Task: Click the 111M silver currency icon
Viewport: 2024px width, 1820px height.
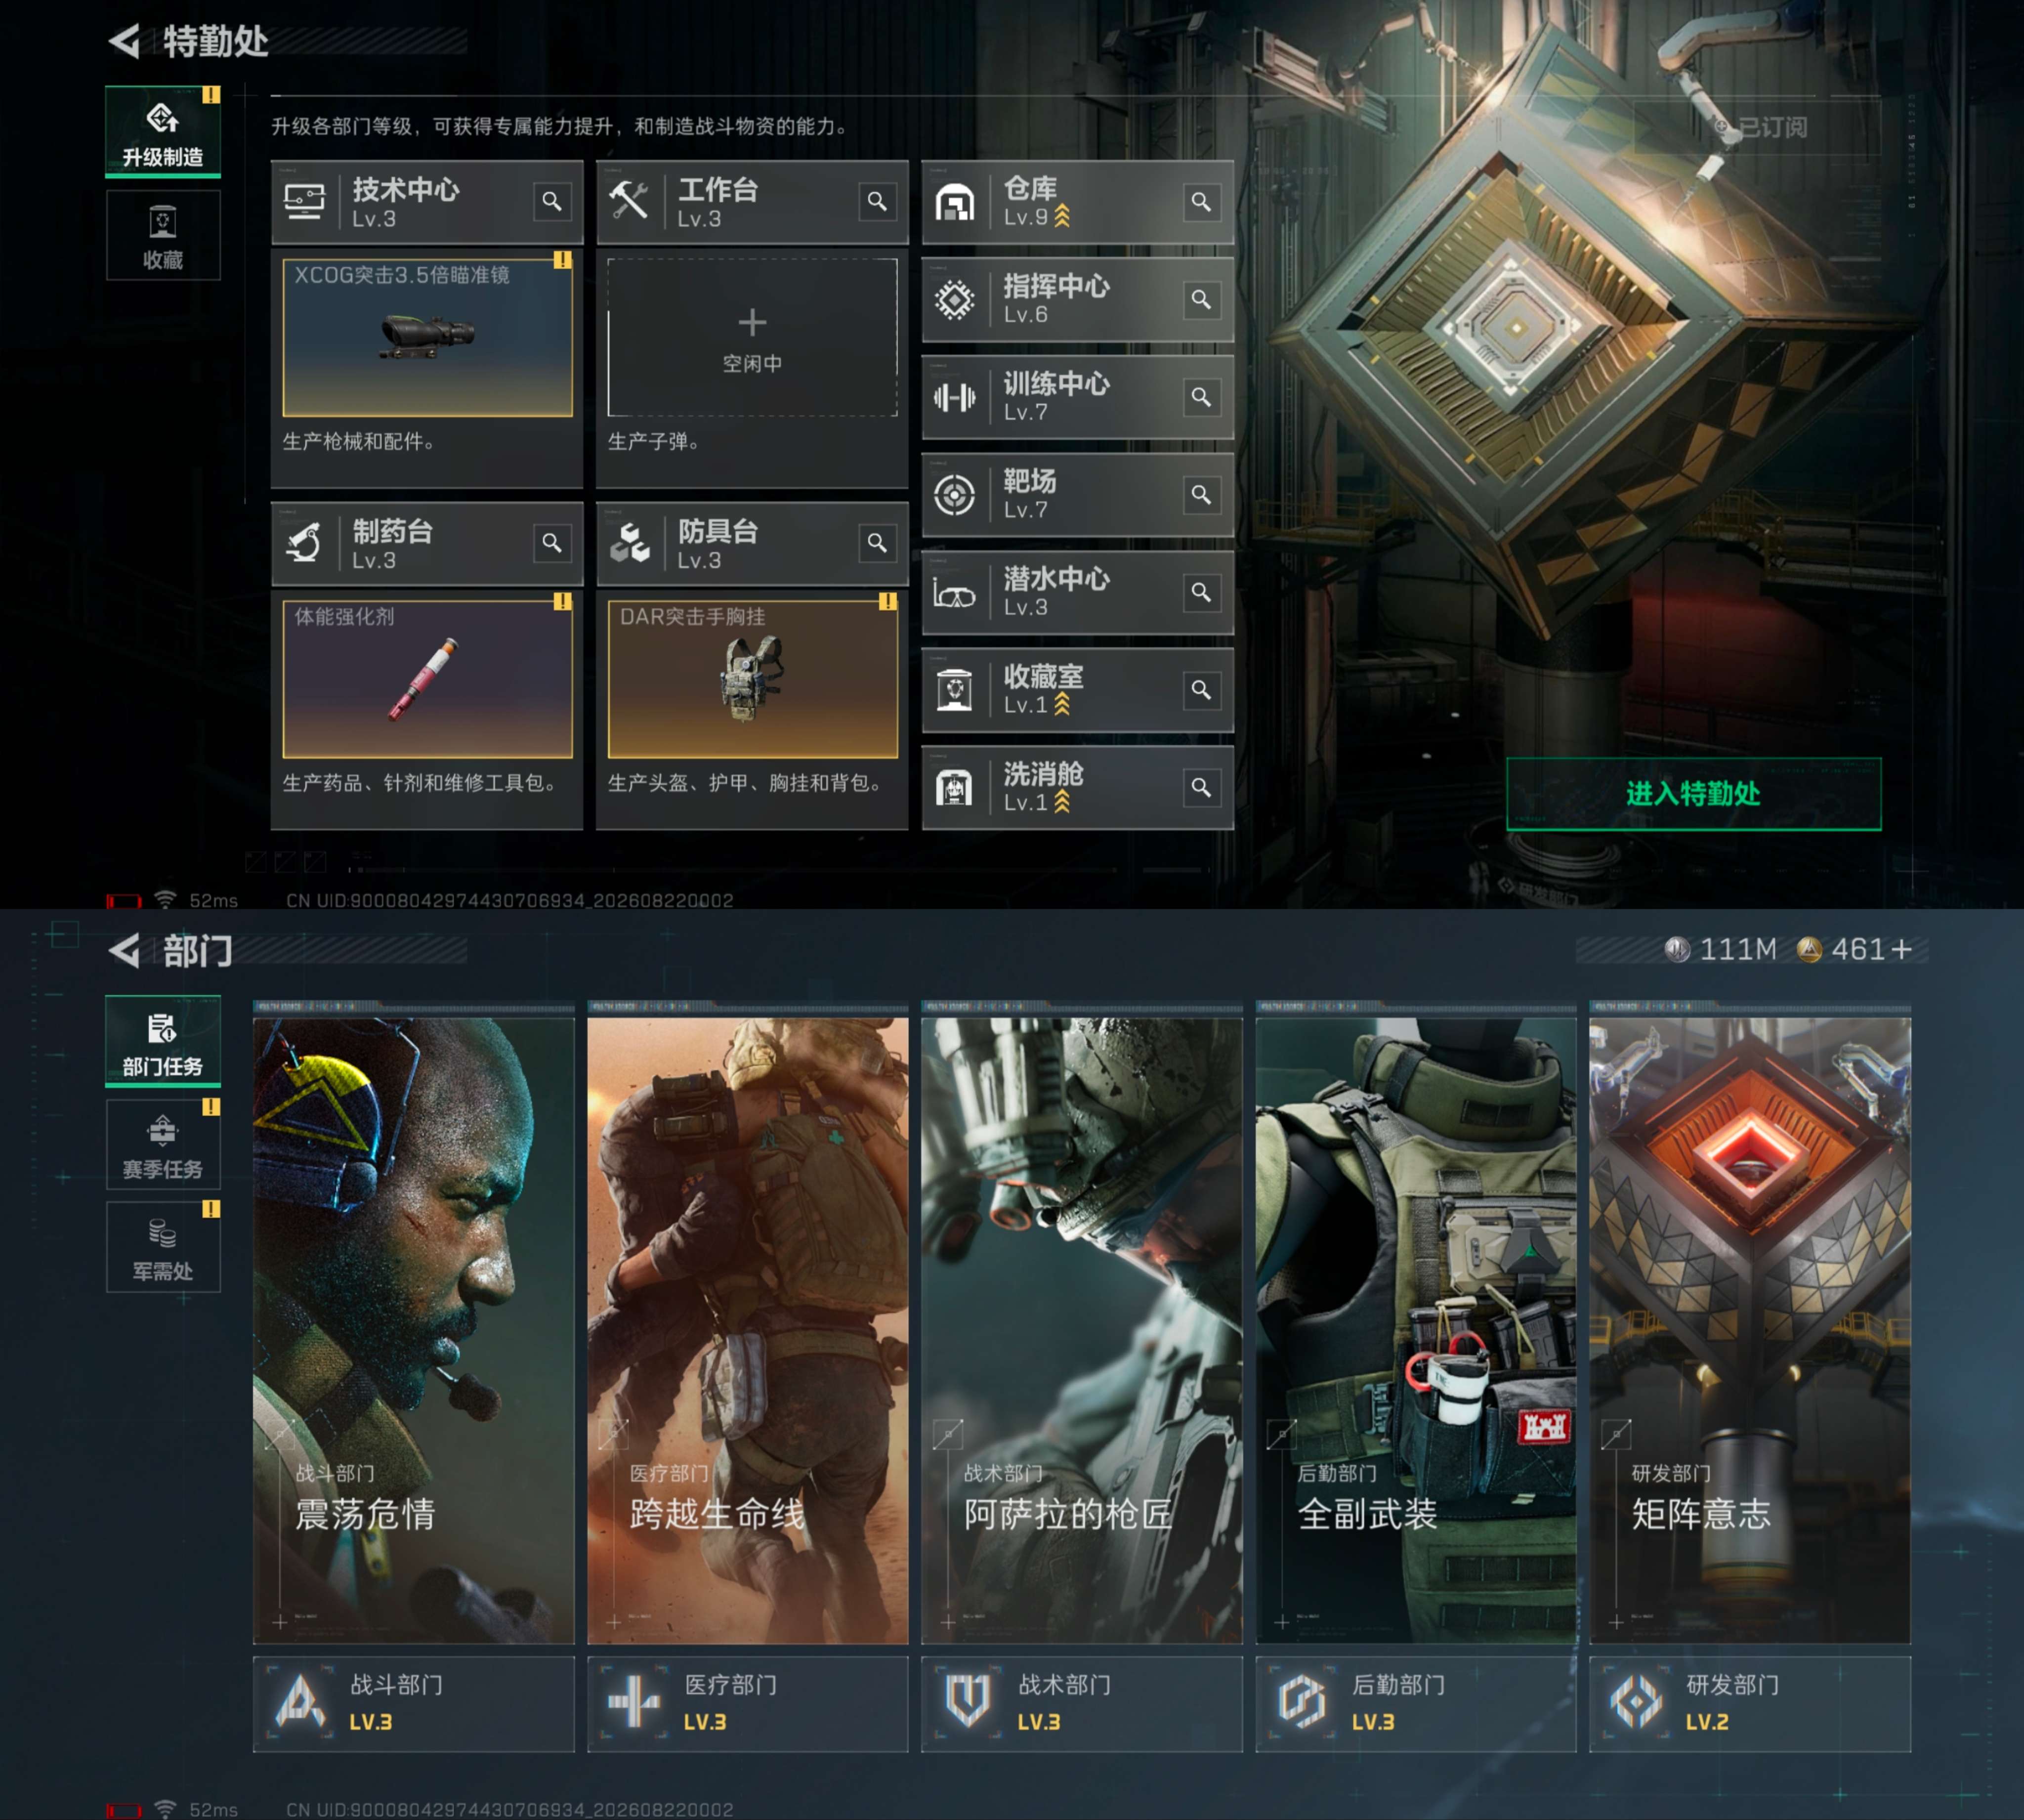Action: [1677, 949]
